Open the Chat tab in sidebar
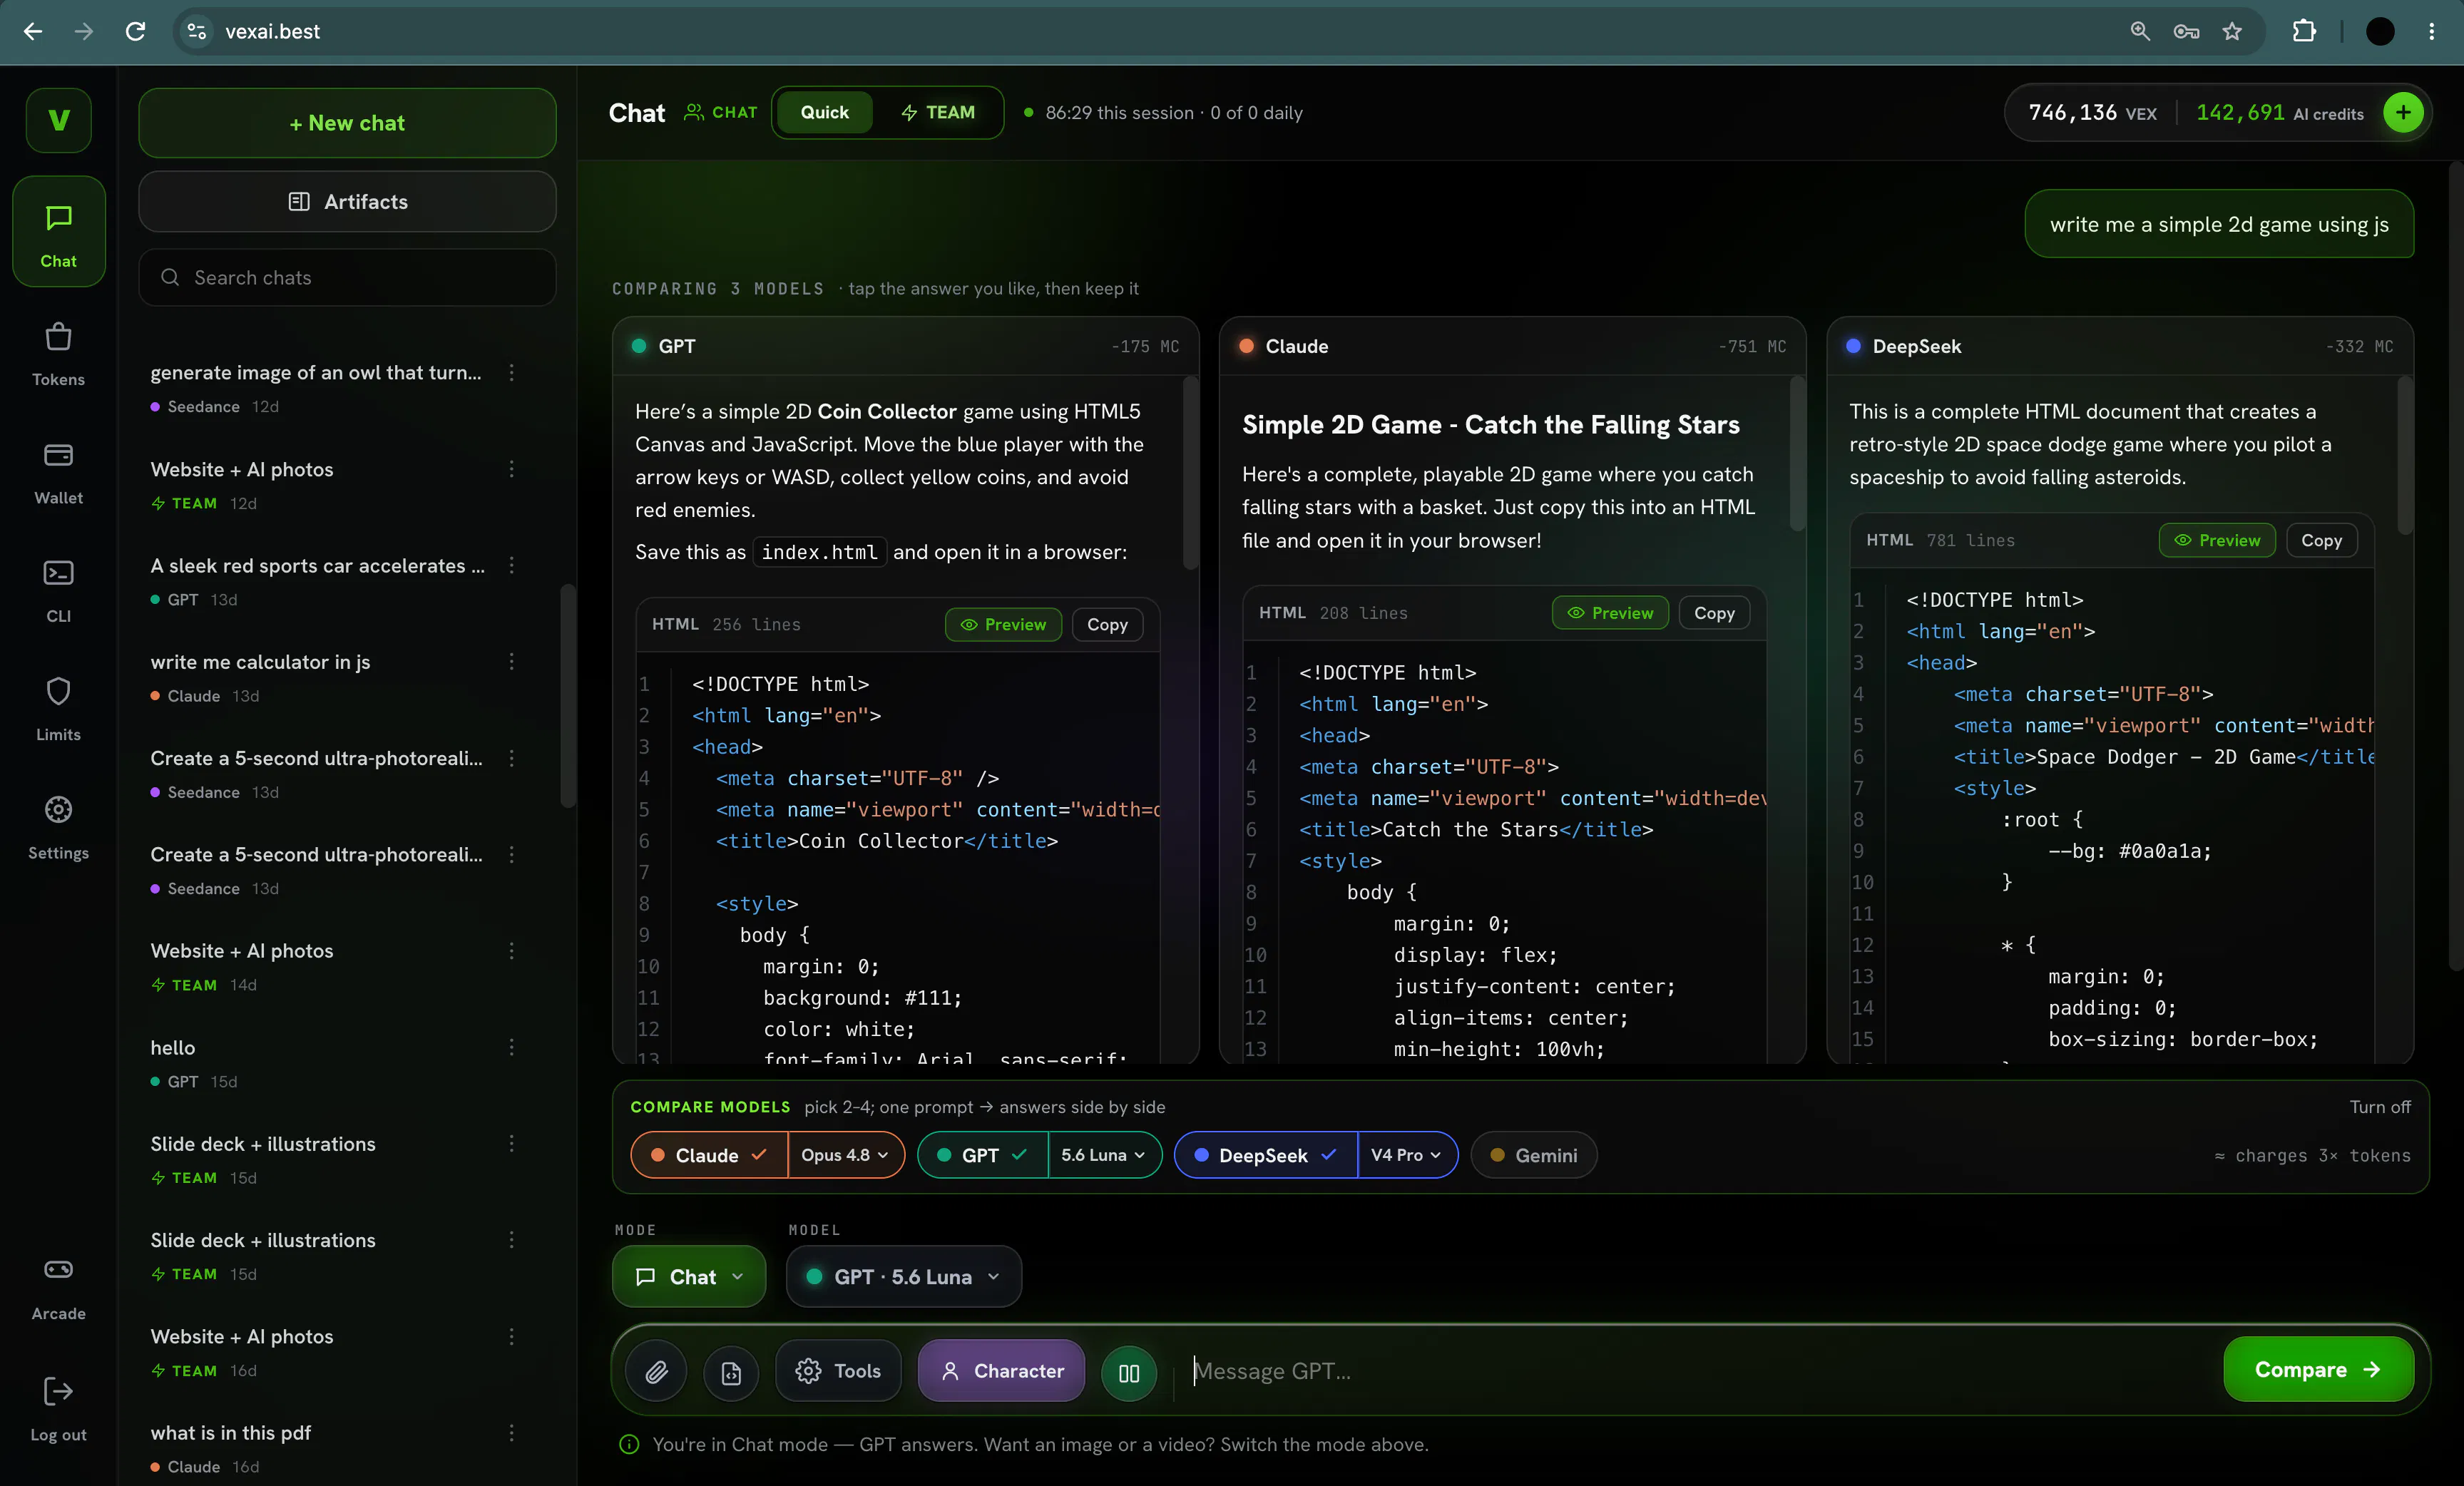 pyautogui.click(x=58, y=232)
